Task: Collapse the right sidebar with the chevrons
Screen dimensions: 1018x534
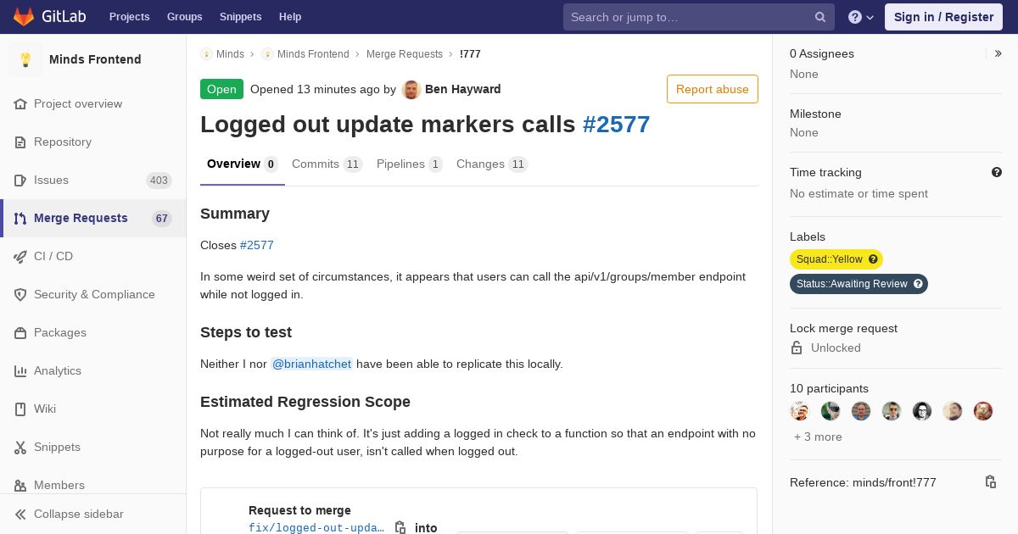Action: click(x=998, y=53)
